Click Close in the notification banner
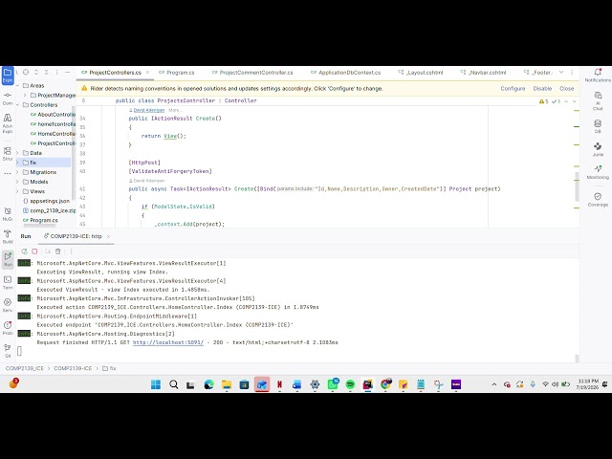Viewport: 612px width, 459px height. point(566,89)
